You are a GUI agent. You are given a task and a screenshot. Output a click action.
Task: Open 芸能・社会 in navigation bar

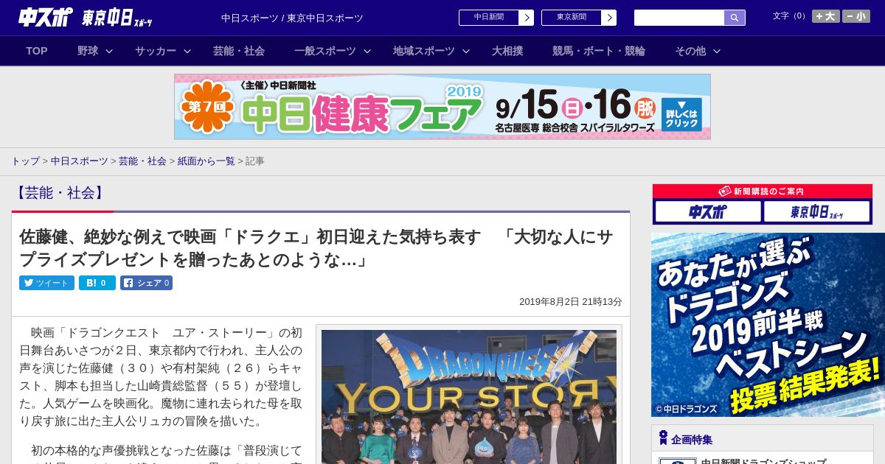[x=239, y=51]
